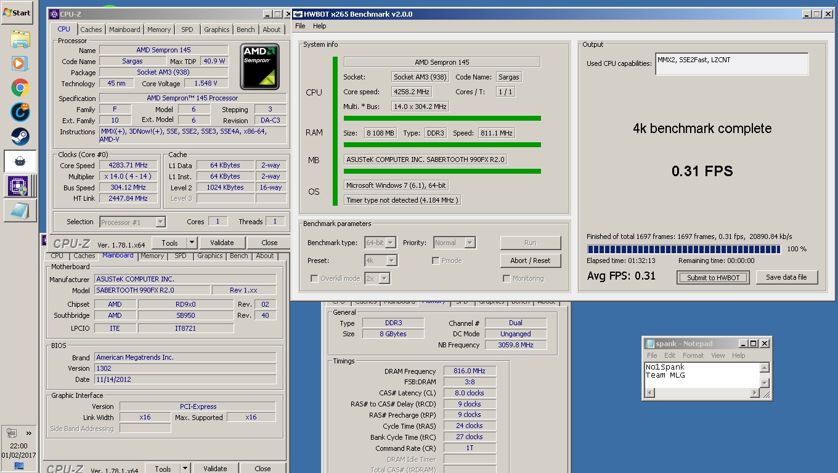Click the Save data file button
The height and width of the screenshot is (473, 838).
(x=786, y=277)
